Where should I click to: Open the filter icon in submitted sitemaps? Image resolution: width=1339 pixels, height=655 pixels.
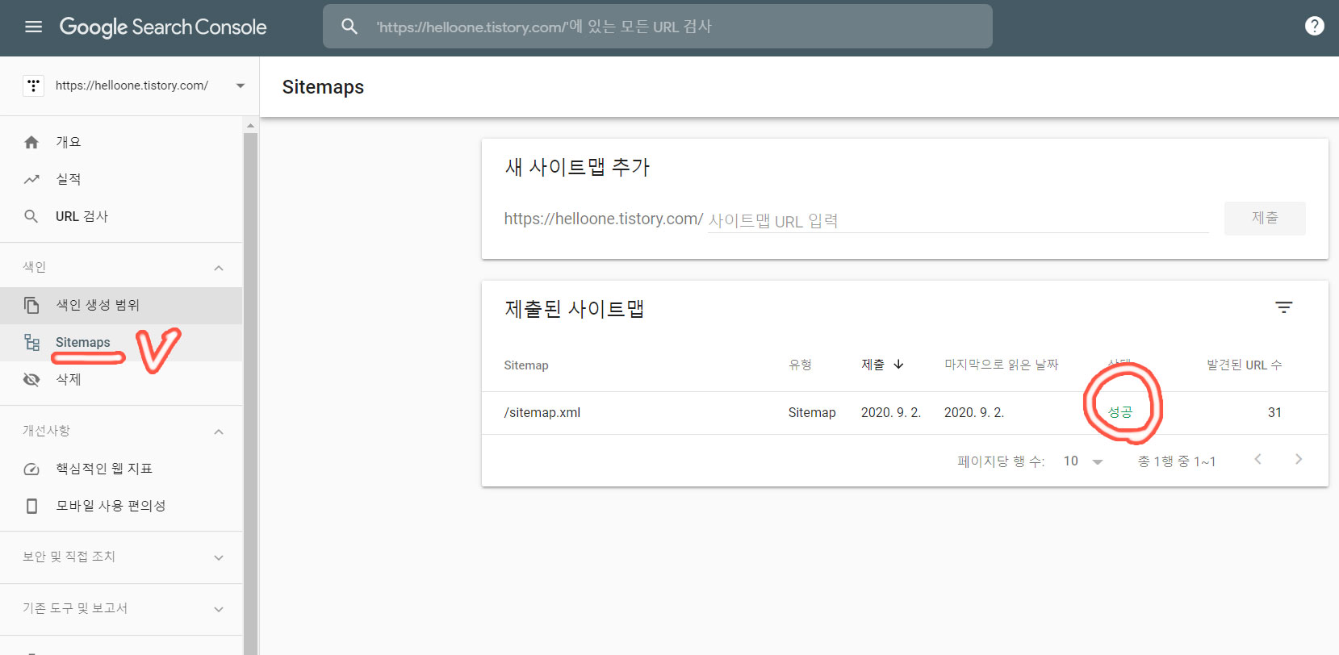point(1283,307)
